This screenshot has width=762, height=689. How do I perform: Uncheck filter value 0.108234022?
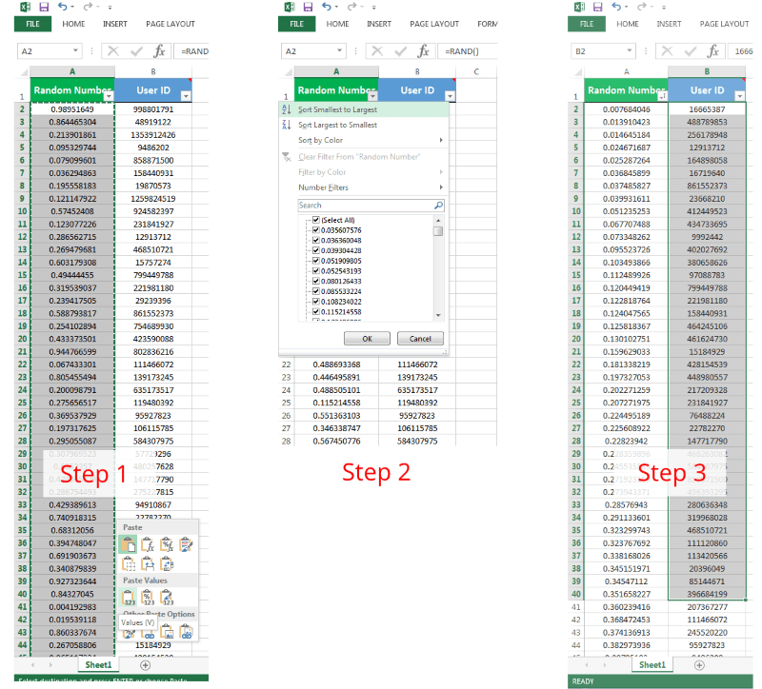[316, 301]
